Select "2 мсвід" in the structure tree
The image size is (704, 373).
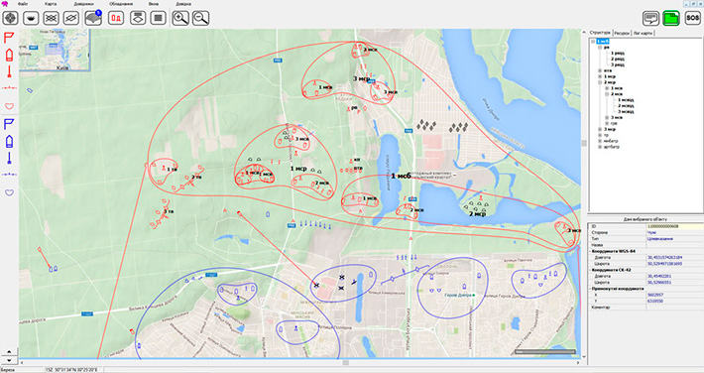coord(626,106)
